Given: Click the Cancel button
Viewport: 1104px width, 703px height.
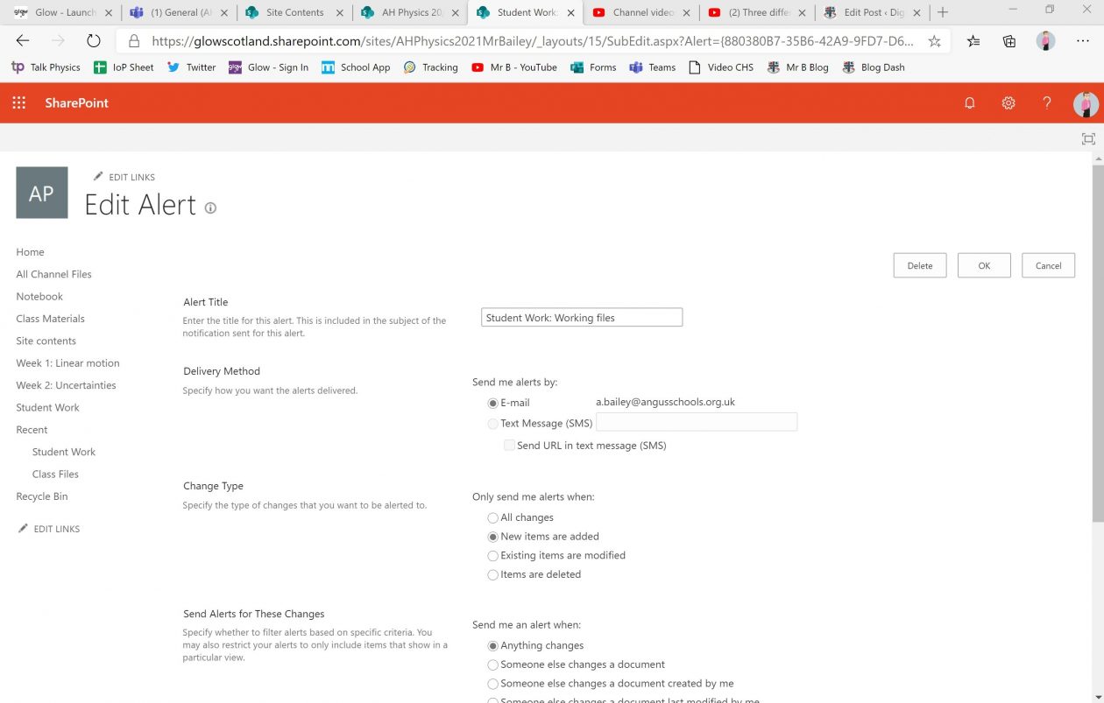Looking at the screenshot, I should [1048, 265].
